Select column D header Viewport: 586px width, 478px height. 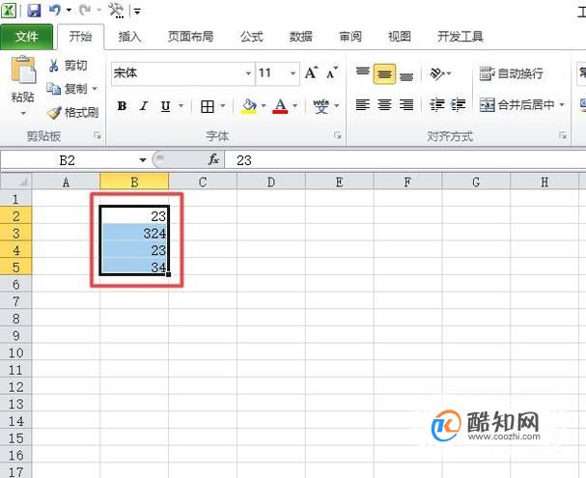coord(271,182)
